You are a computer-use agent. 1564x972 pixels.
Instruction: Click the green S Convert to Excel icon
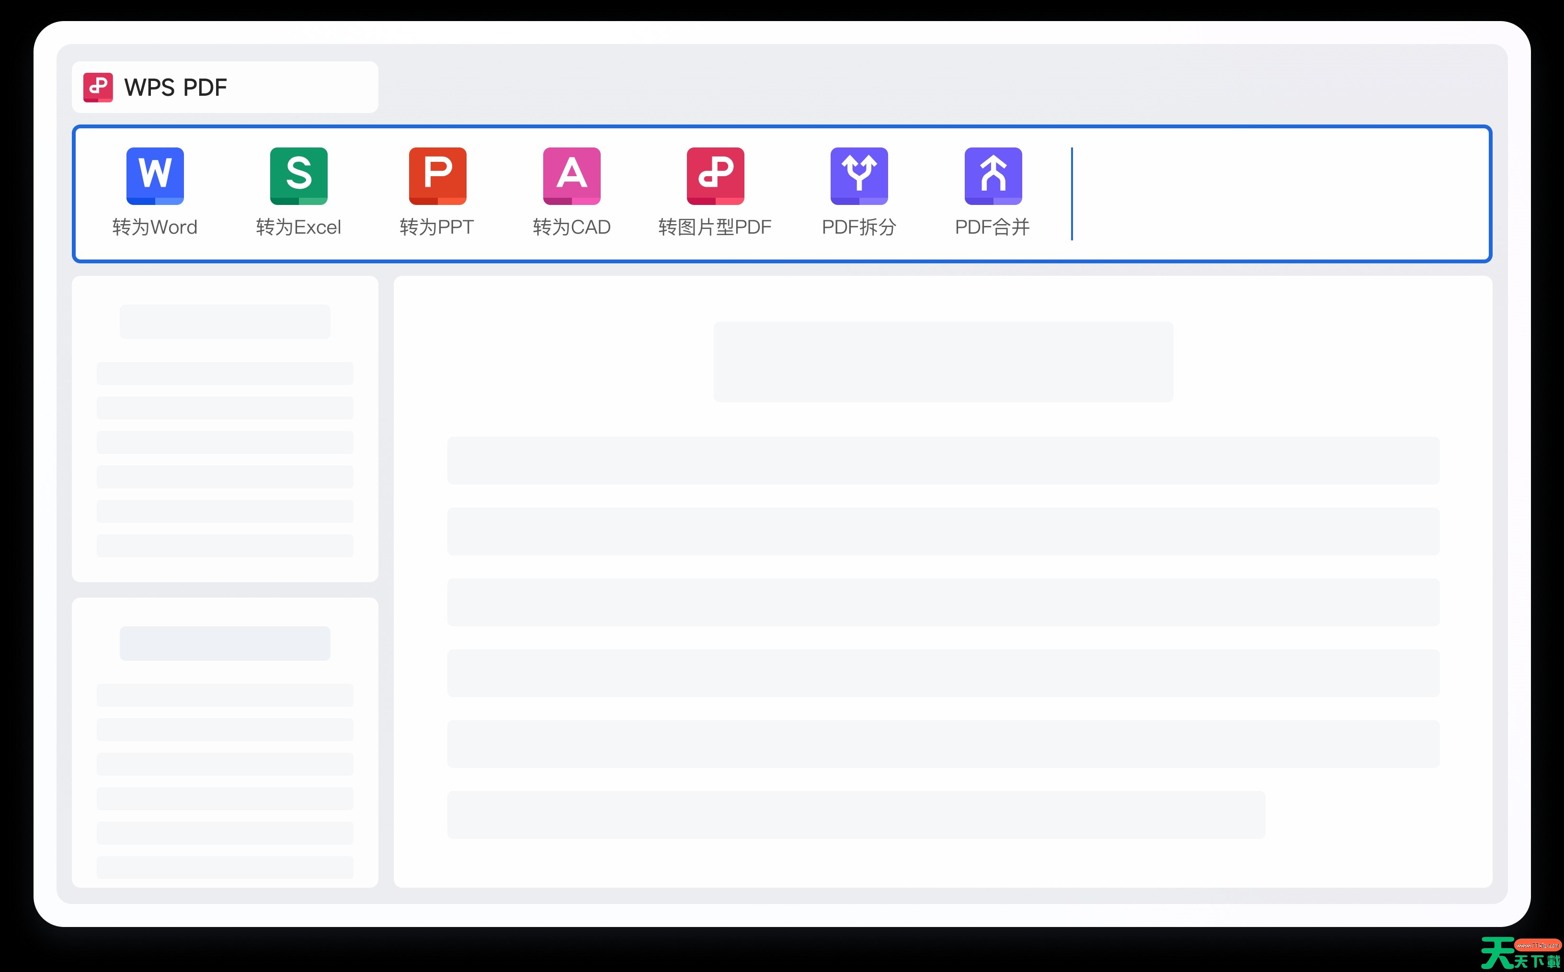point(298,176)
